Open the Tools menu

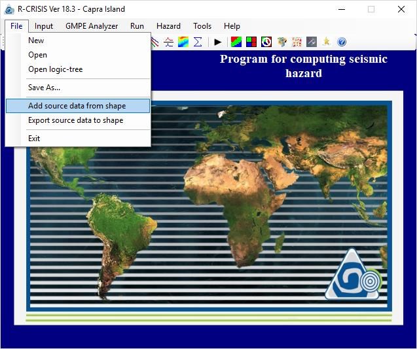[202, 26]
